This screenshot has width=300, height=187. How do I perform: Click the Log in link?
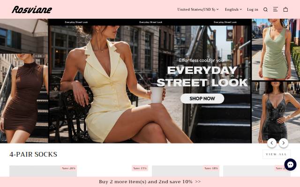(253, 9)
